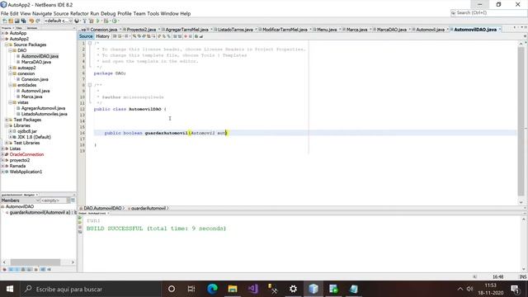
Task: Click the DAO.AutomovilDAO breadcrumb
Action: point(102,208)
